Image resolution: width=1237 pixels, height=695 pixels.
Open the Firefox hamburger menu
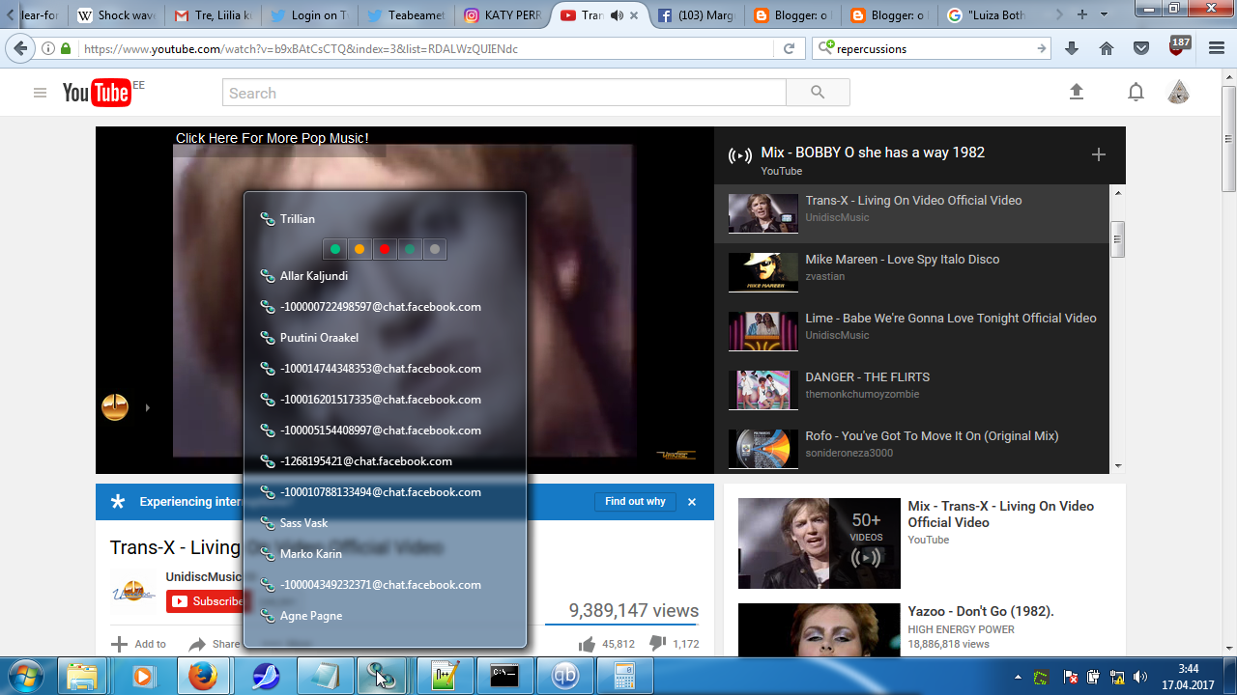click(x=1215, y=48)
